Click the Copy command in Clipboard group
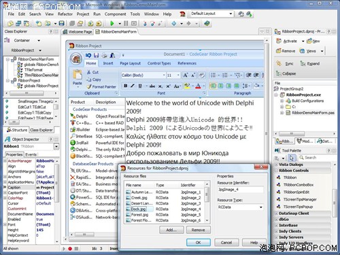 (94, 80)
